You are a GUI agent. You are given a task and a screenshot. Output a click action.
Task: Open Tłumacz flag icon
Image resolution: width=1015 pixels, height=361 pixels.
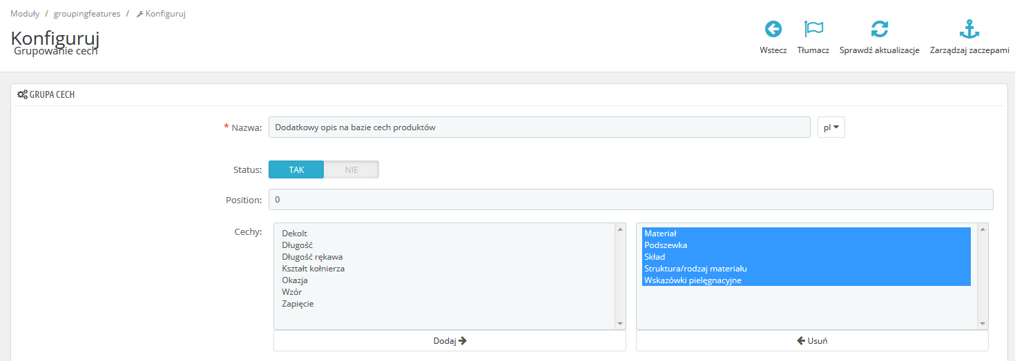[813, 29]
